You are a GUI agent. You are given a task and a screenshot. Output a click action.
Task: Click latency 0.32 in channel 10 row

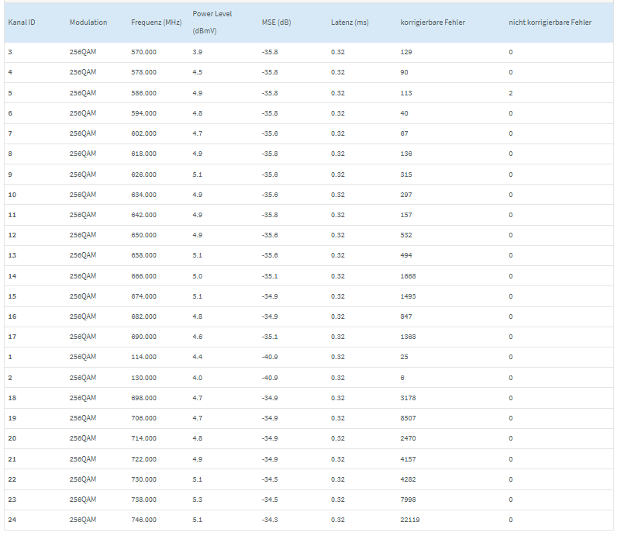(x=338, y=195)
